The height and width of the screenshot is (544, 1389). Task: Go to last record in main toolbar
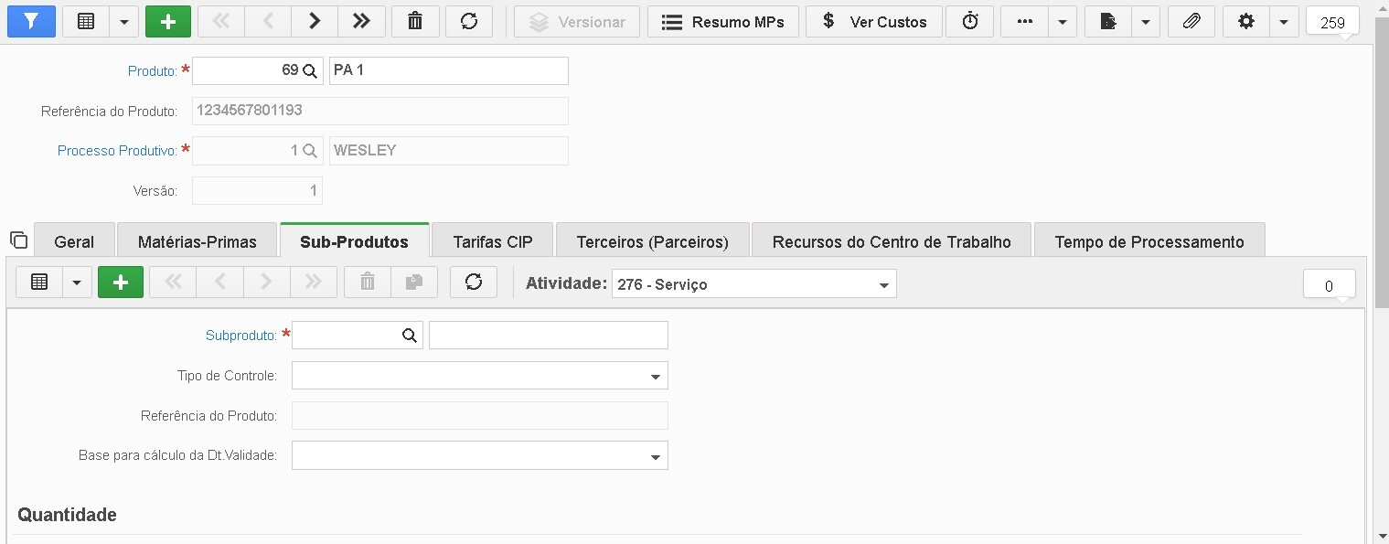pyautogui.click(x=361, y=21)
